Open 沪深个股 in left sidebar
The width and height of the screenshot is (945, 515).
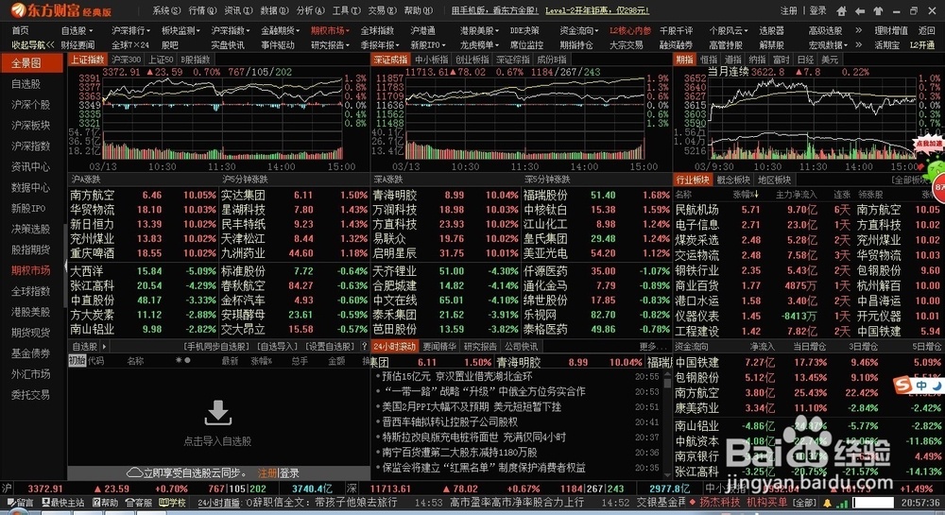click(31, 104)
